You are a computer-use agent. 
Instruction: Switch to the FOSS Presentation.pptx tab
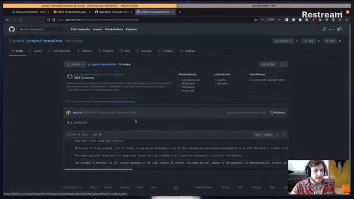point(72,12)
